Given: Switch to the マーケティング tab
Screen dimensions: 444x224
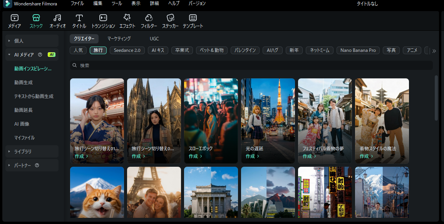Looking at the screenshot, I should pos(119,39).
